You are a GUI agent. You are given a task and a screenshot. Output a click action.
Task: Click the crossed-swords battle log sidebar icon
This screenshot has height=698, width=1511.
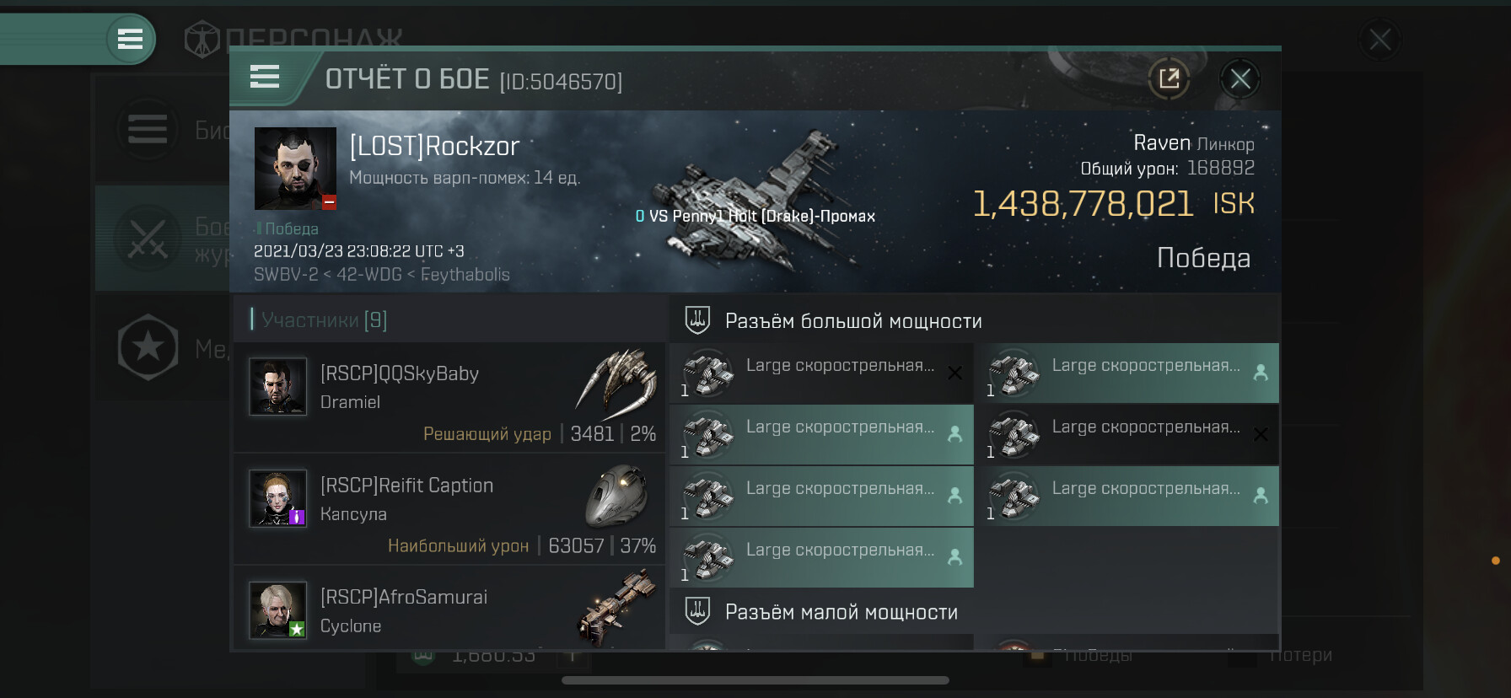(148, 239)
